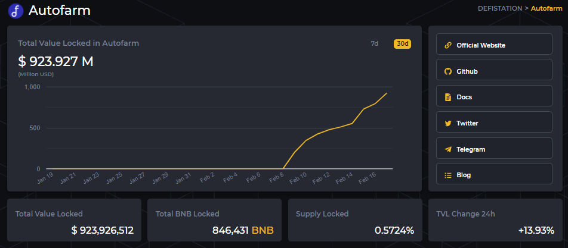Image resolution: width=568 pixels, height=248 pixels.
Task: Click the Telegram paper plane icon
Action: tap(447, 149)
